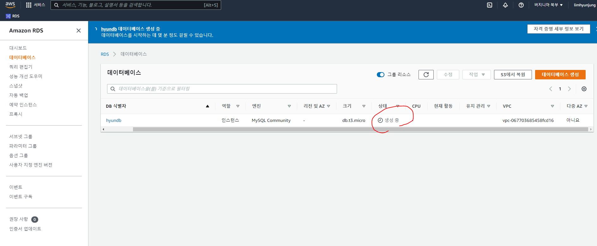
Task: Sort by DB identifier ascending arrow
Action: [208, 106]
